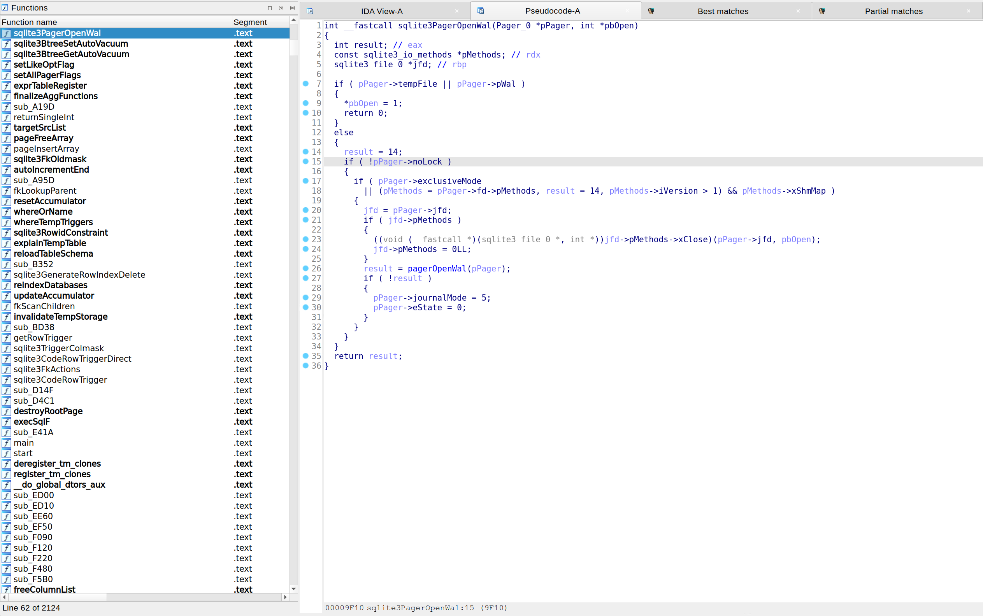This screenshot has height=616, width=983.
Task: Click the f icon beside freeColumnList
Action: point(7,590)
